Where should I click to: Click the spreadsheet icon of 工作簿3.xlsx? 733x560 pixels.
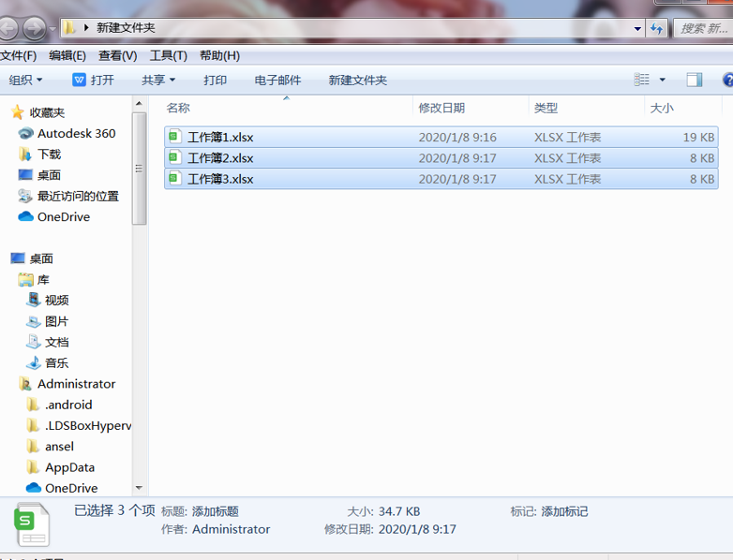(x=175, y=179)
